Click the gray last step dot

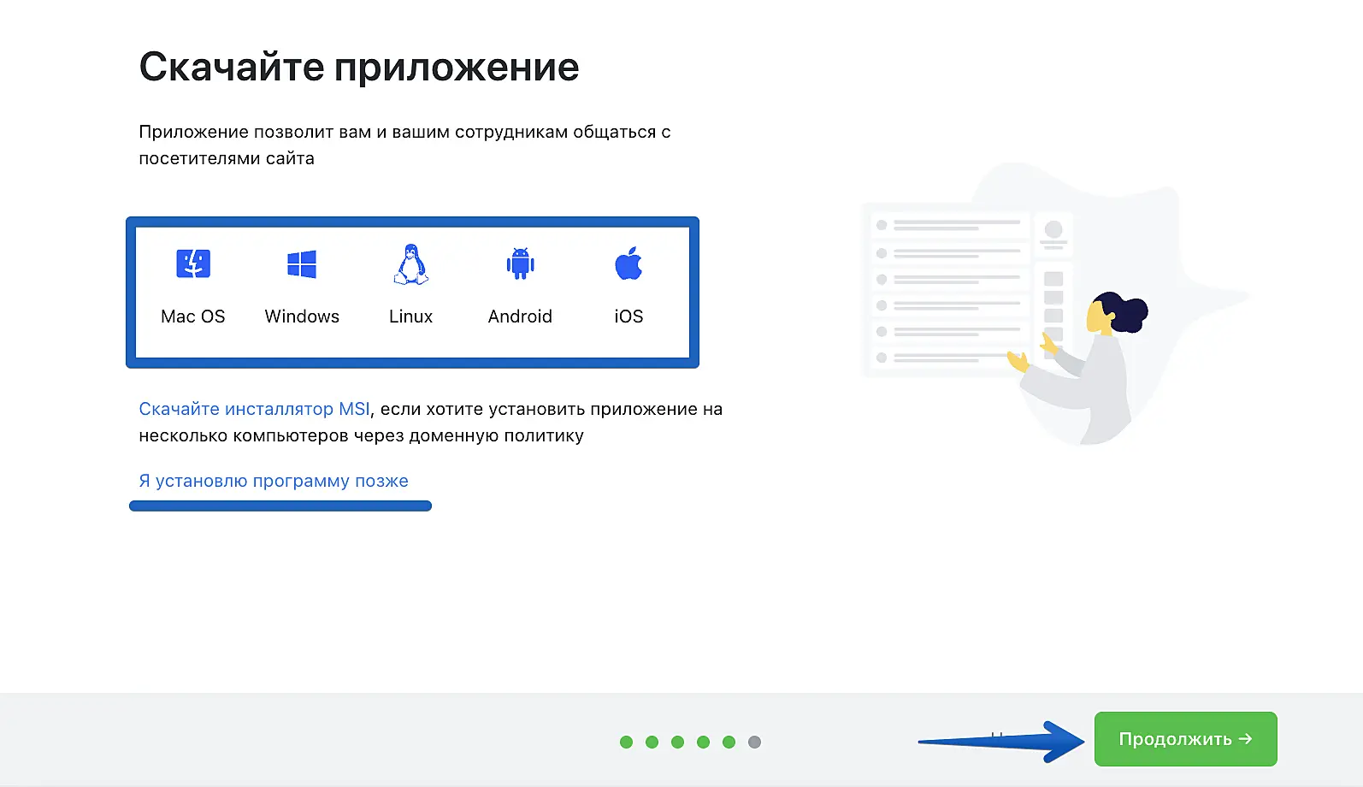point(754,742)
